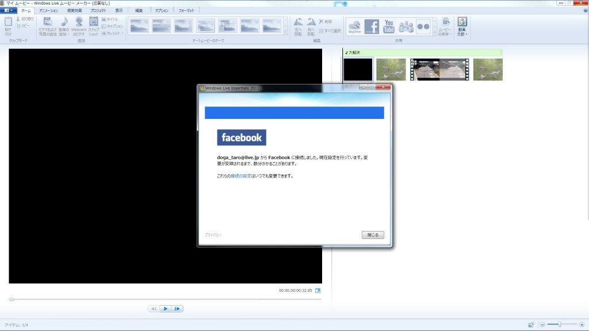Play the movie preview
Screen dimensions: 589x331
click(165, 309)
